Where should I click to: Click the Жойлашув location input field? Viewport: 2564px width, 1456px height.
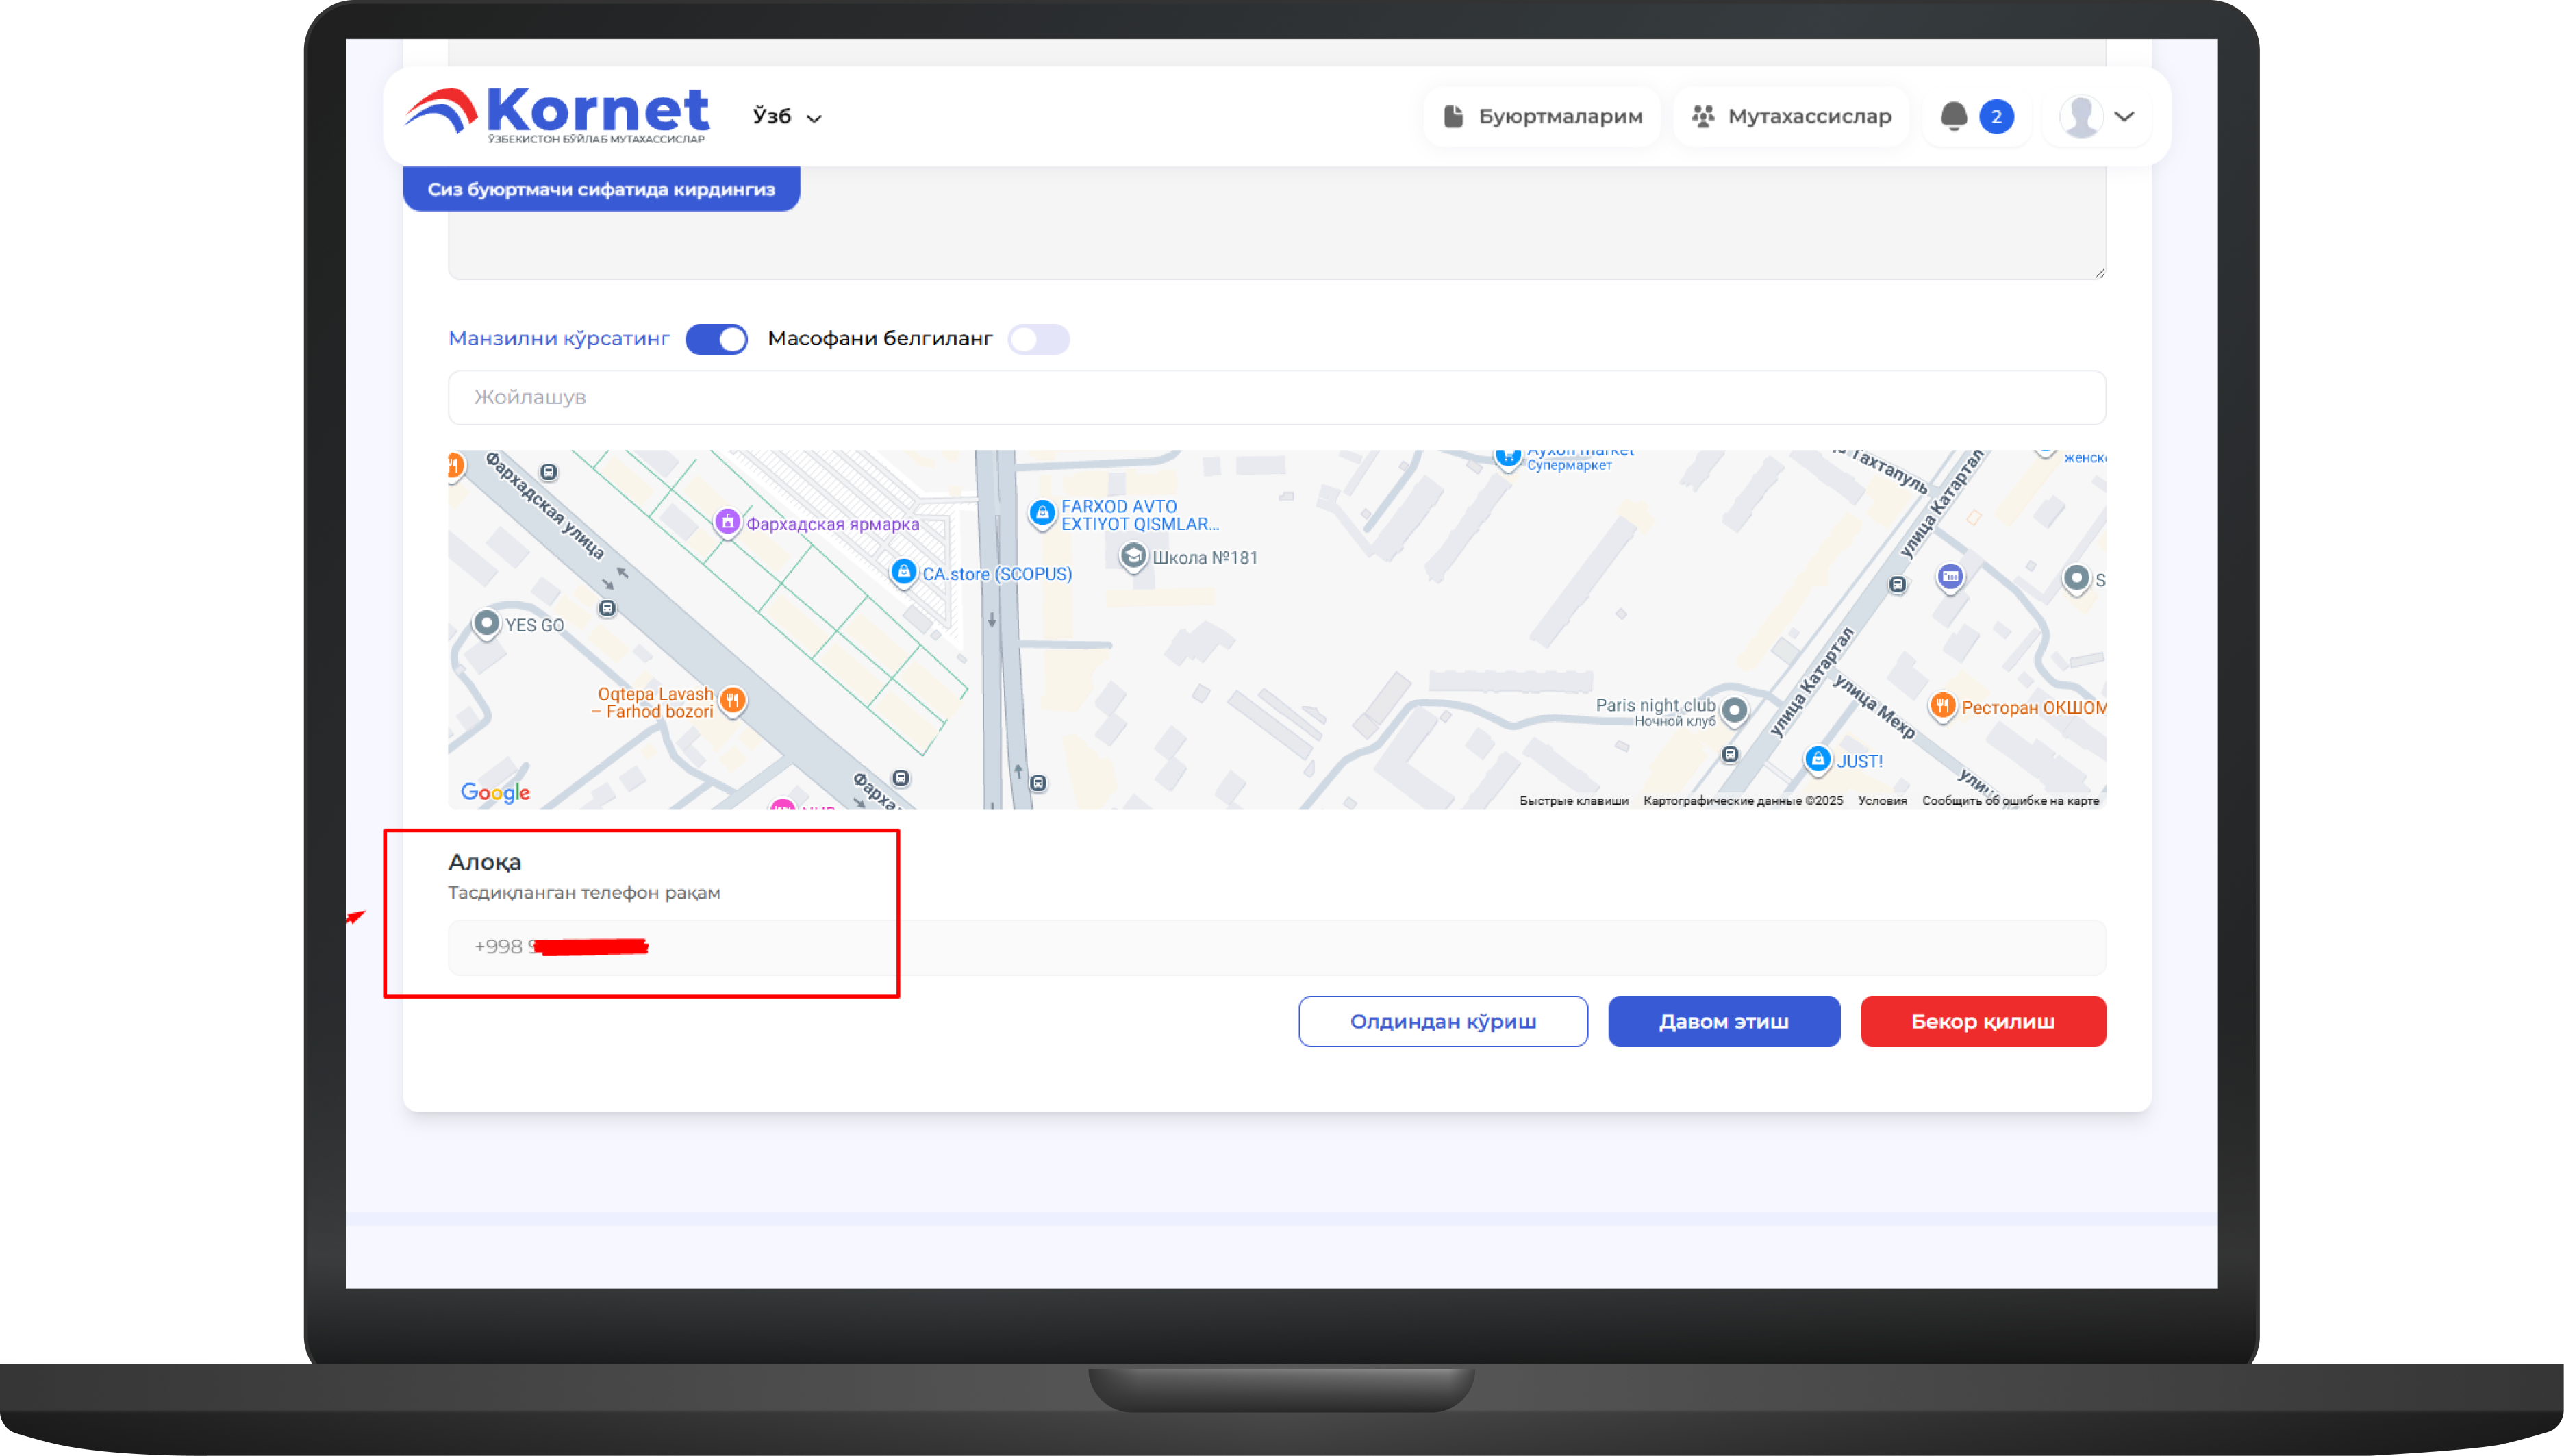coord(1276,397)
